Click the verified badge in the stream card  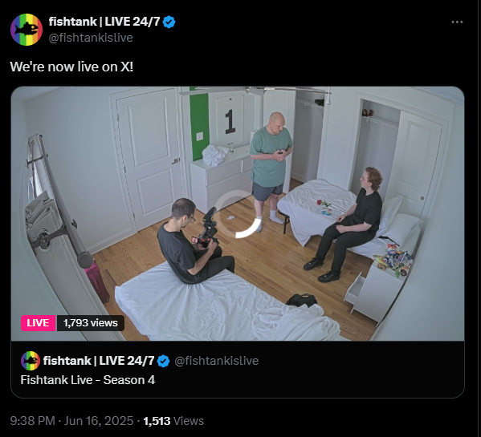[163, 361]
